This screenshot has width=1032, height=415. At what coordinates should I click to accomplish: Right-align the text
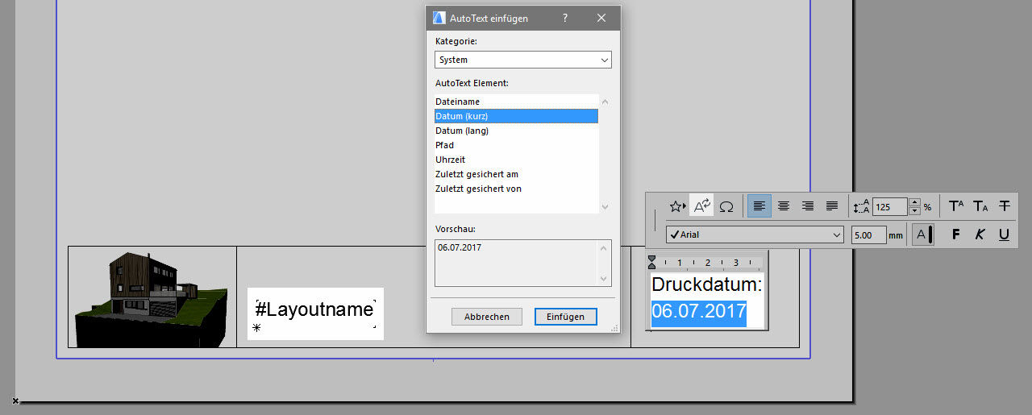(808, 206)
